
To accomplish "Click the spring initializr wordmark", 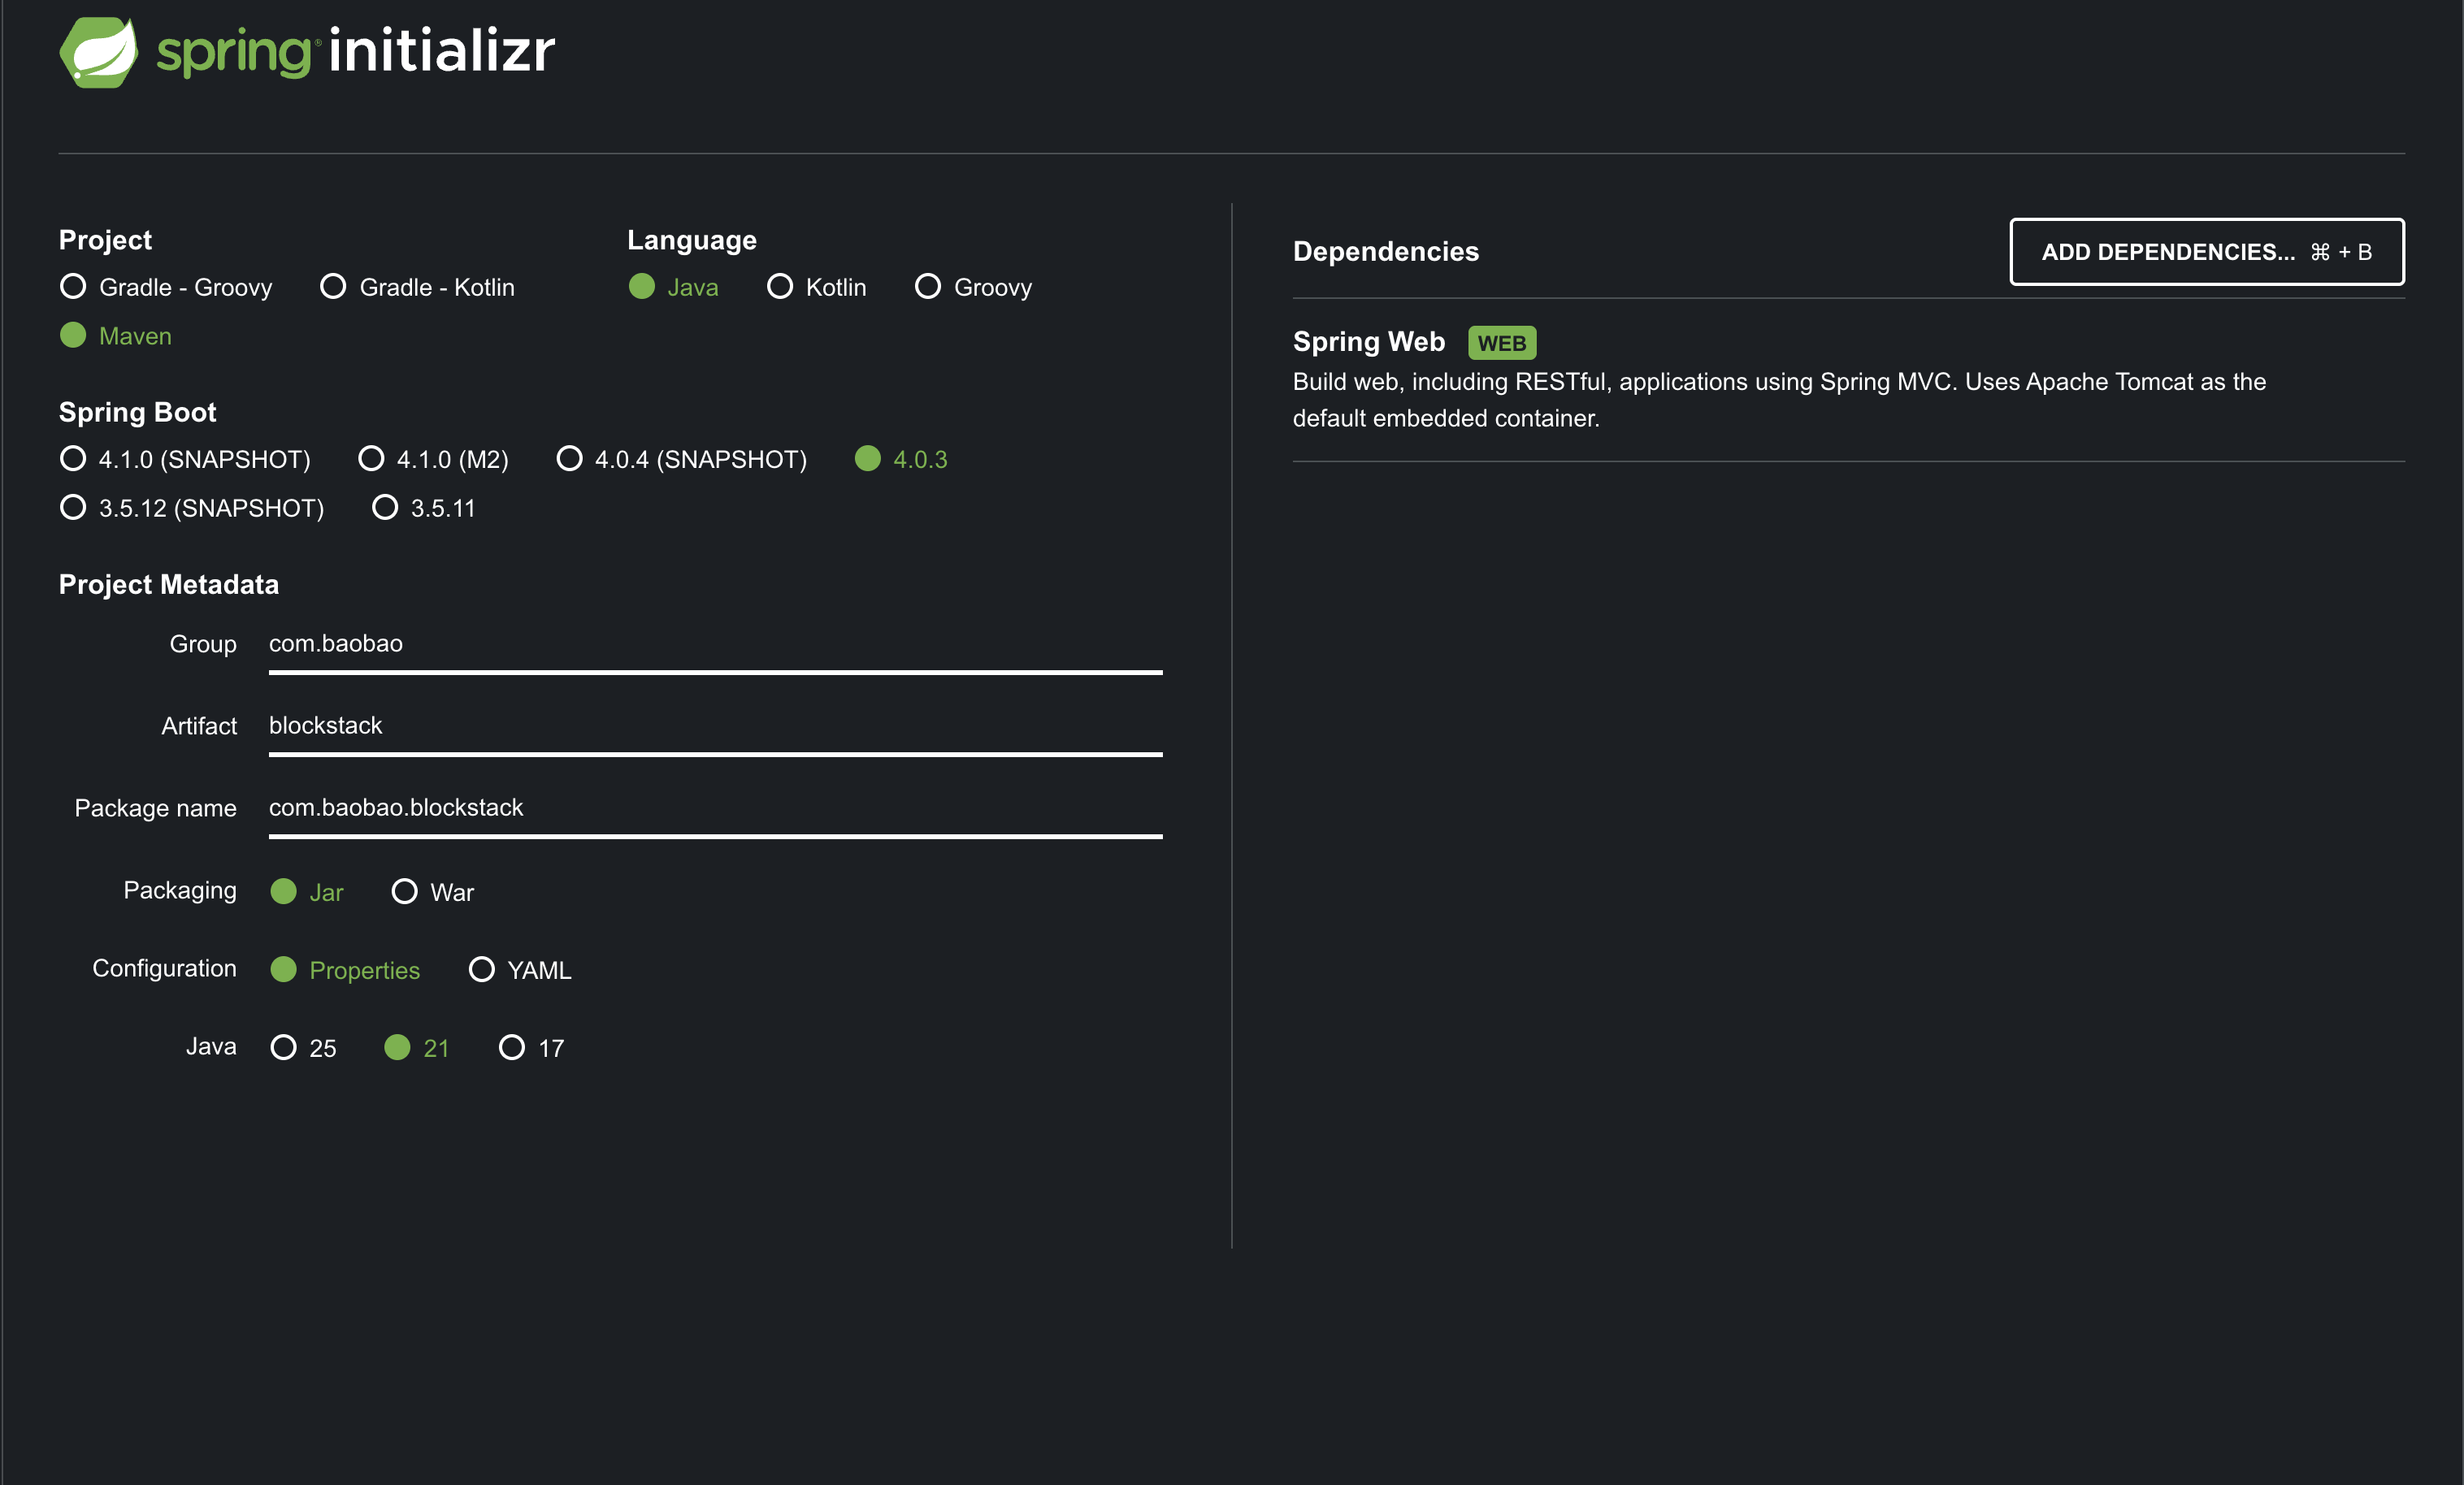I will tap(356, 52).
